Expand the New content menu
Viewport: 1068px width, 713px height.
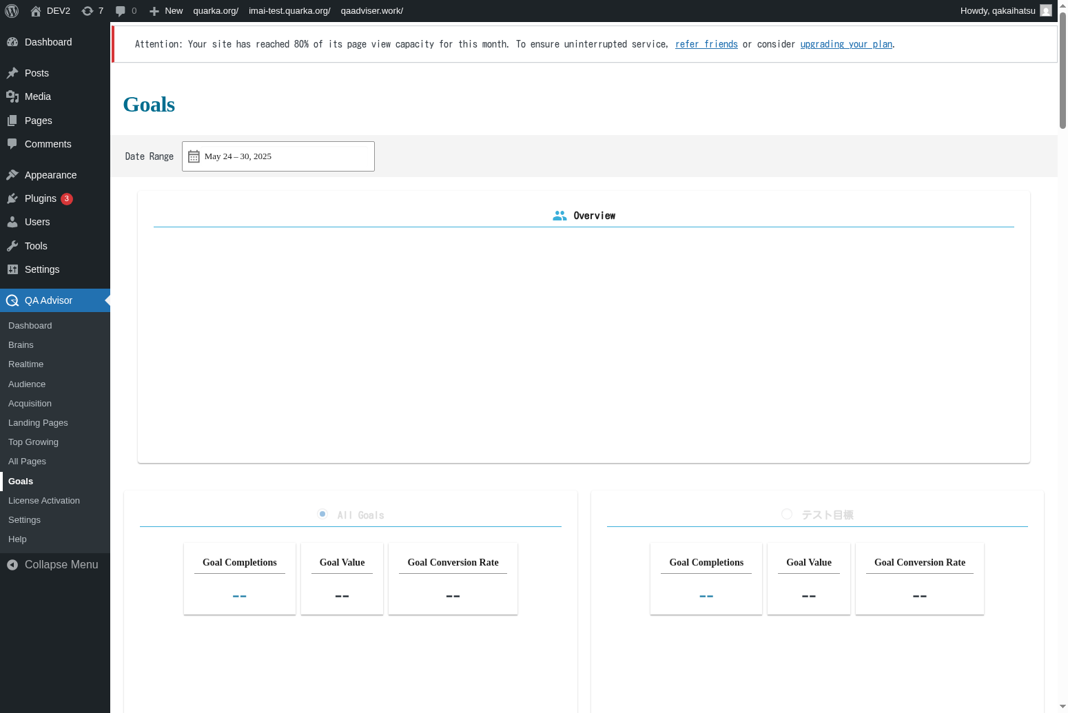click(x=166, y=11)
